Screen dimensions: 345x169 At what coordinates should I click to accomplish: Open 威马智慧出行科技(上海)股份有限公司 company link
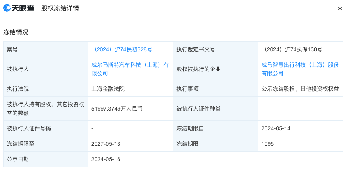click(x=300, y=69)
